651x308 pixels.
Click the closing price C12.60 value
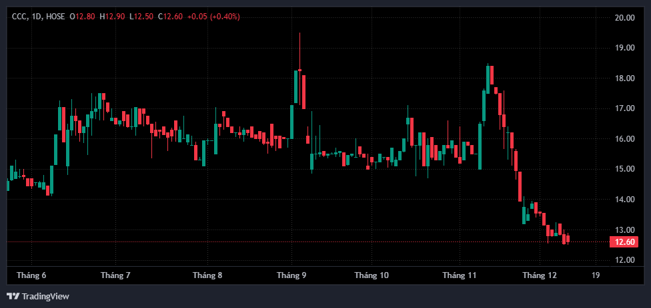(169, 16)
